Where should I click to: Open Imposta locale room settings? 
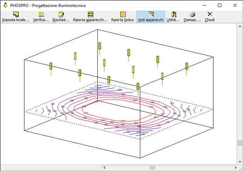coord(16,17)
